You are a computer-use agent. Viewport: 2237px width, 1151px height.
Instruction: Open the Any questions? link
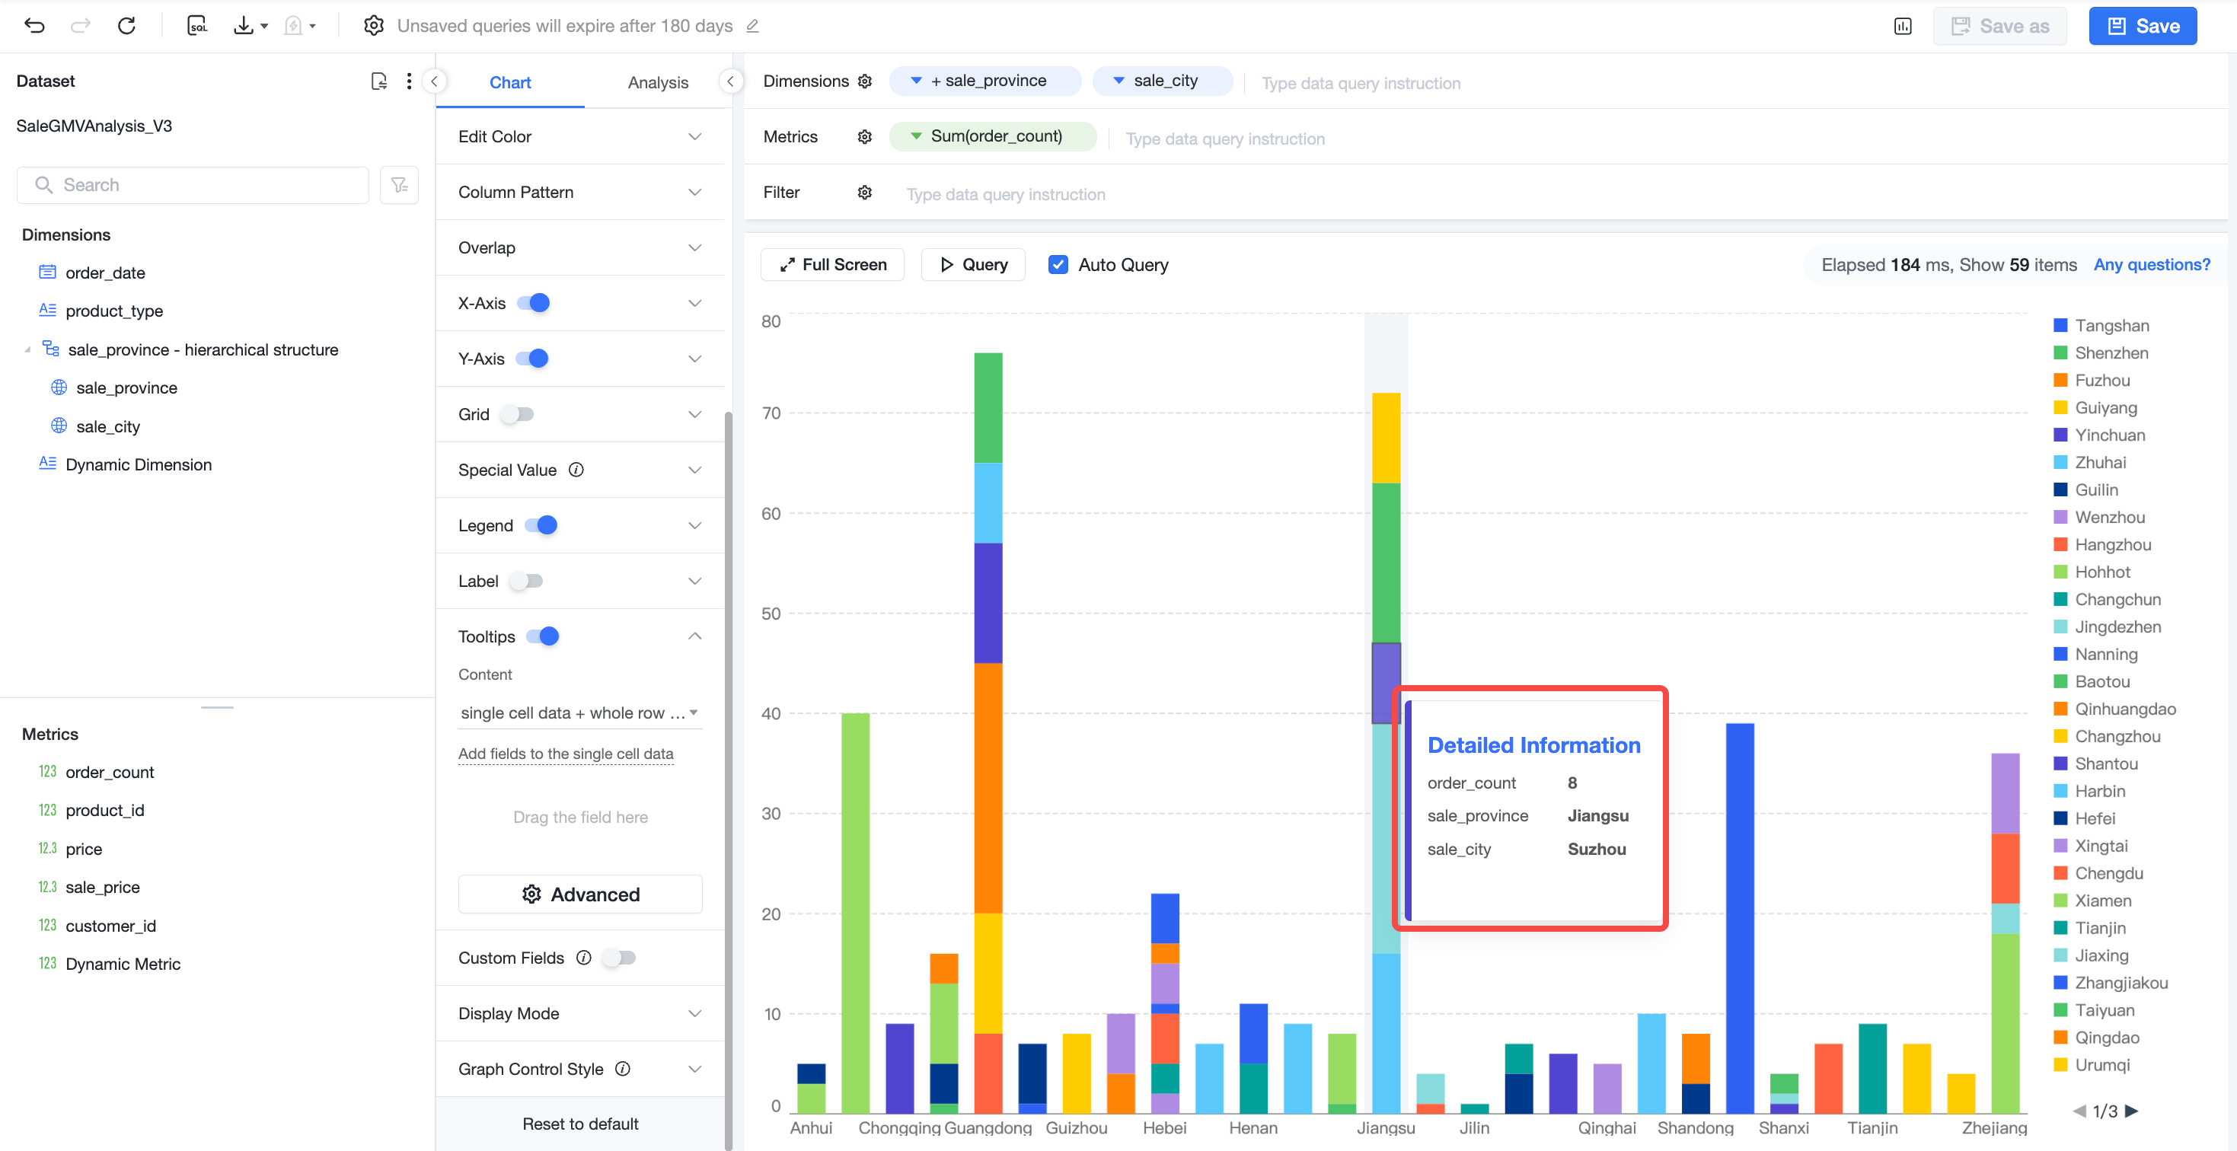click(x=2151, y=265)
